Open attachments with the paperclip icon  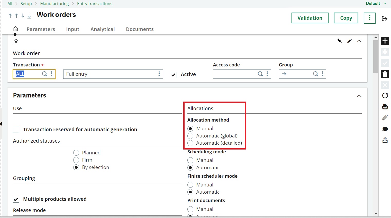point(385,117)
